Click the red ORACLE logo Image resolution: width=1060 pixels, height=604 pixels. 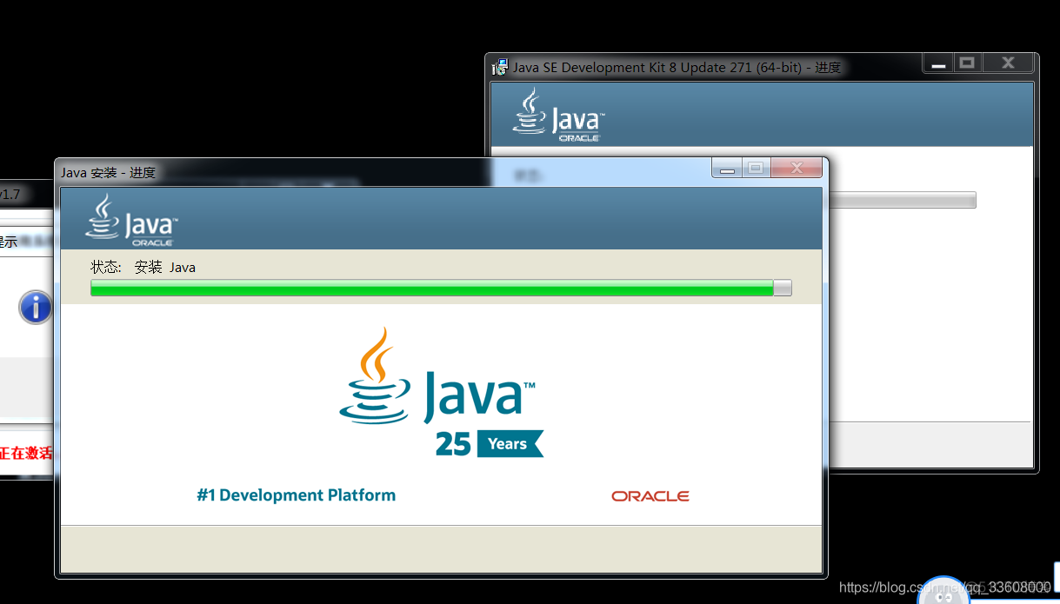(x=650, y=496)
